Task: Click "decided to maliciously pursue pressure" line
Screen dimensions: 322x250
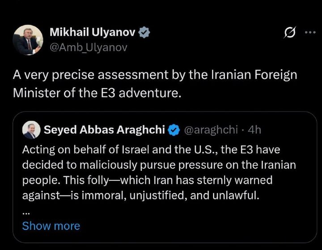Action: coord(159,165)
